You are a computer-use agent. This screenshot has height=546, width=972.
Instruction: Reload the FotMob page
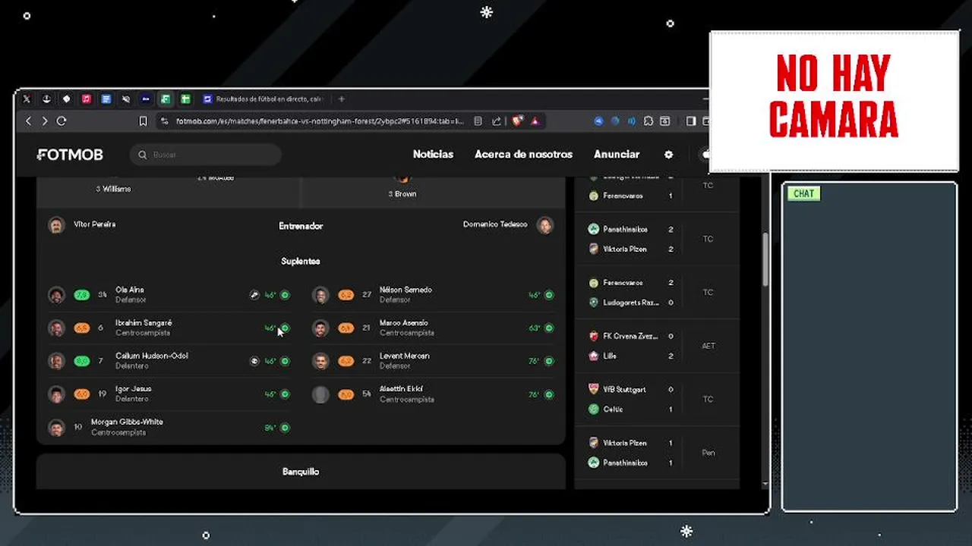click(62, 121)
